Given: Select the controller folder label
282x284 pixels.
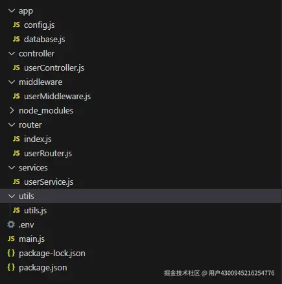Looking at the screenshot, I should tap(36, 54).
